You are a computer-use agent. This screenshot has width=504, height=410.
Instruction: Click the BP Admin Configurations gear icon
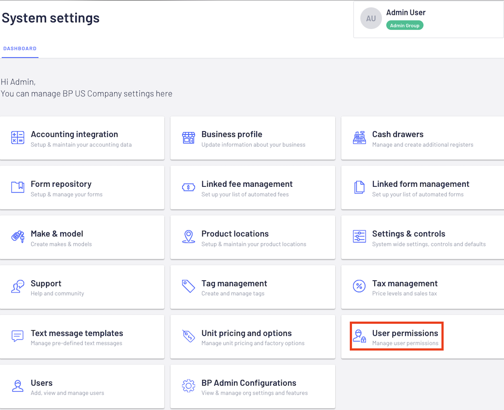point(188,386)
